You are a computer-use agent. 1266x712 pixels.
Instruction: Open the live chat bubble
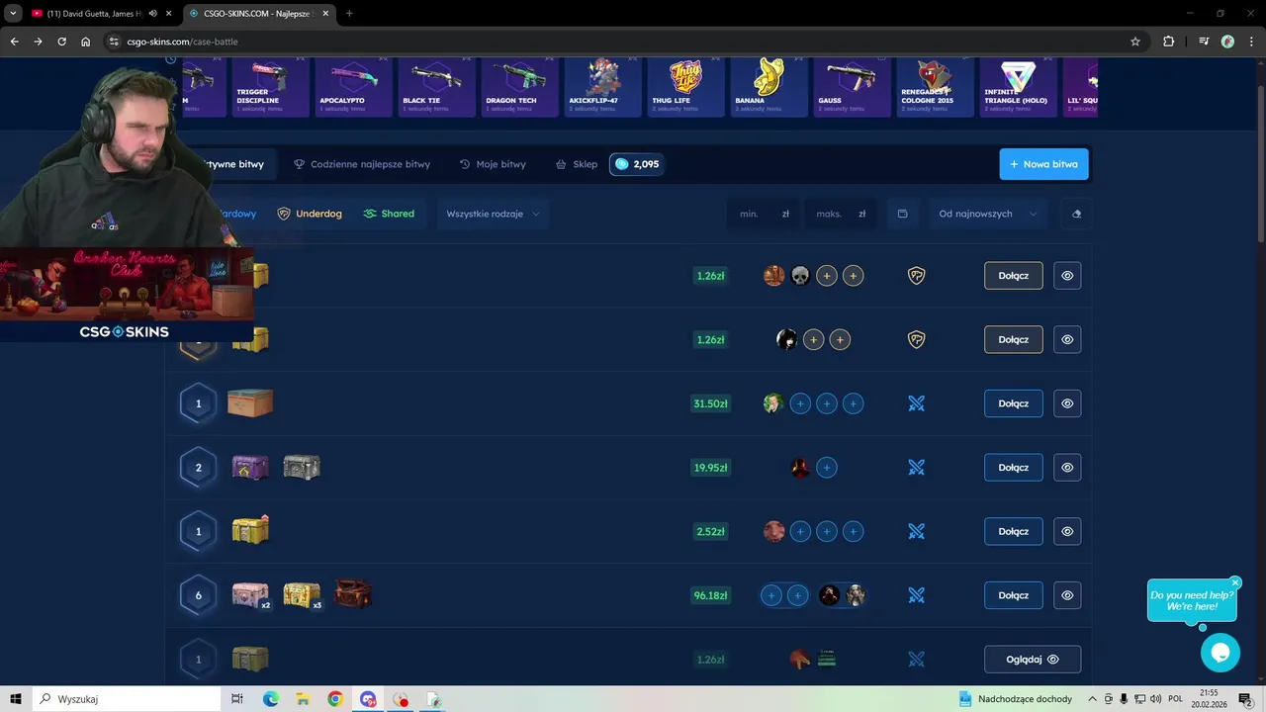pyautogui.click(x=1220, y=653)
